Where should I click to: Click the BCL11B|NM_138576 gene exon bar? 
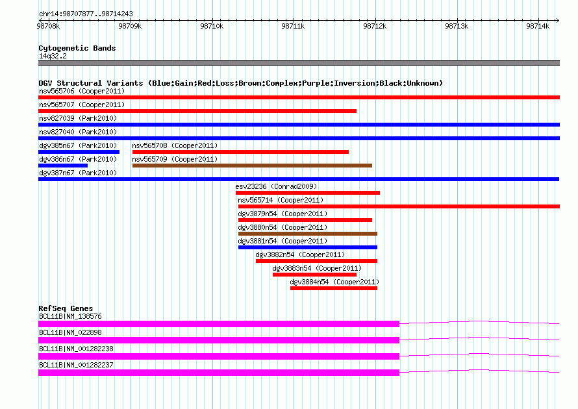[219, 324]
